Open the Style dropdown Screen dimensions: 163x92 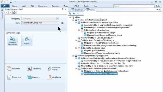158,6
